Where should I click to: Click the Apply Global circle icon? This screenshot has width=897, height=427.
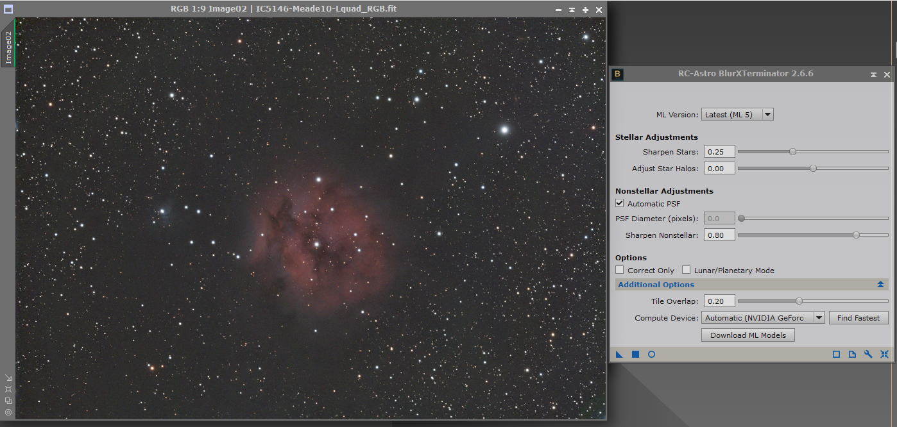[x=651, y=354]
